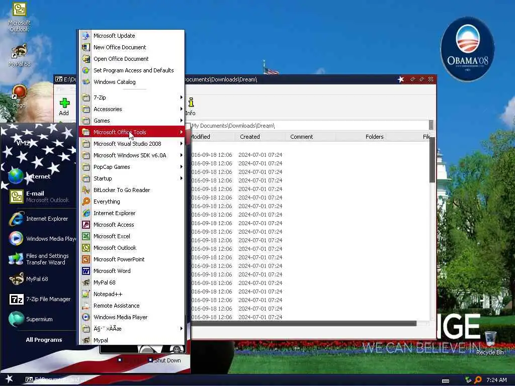Viewport: 515px width, 386px height.
Task: Click the Start star button on taskbar
Action: pos(9,379)
